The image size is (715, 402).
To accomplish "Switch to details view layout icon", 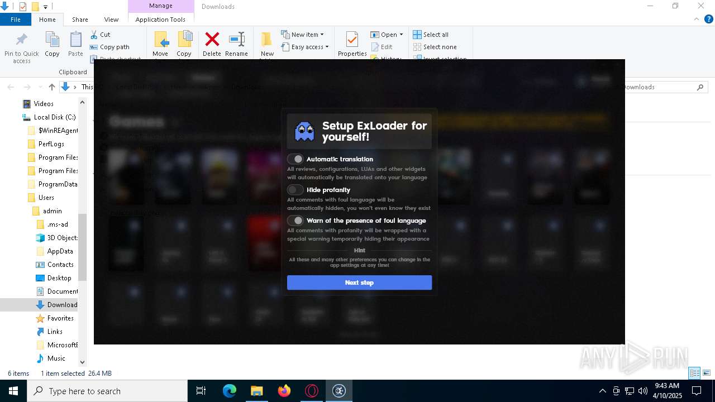I will [695, 373].
